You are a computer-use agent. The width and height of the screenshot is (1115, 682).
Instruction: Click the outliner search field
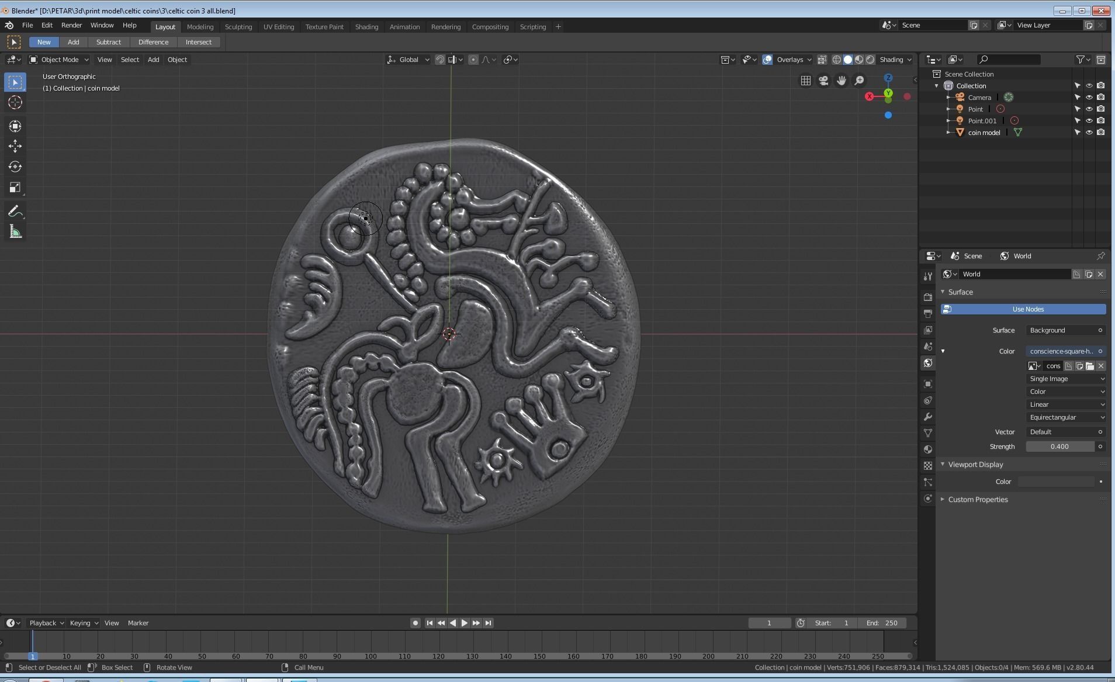pyautogui.click(x=1009, y=60)
